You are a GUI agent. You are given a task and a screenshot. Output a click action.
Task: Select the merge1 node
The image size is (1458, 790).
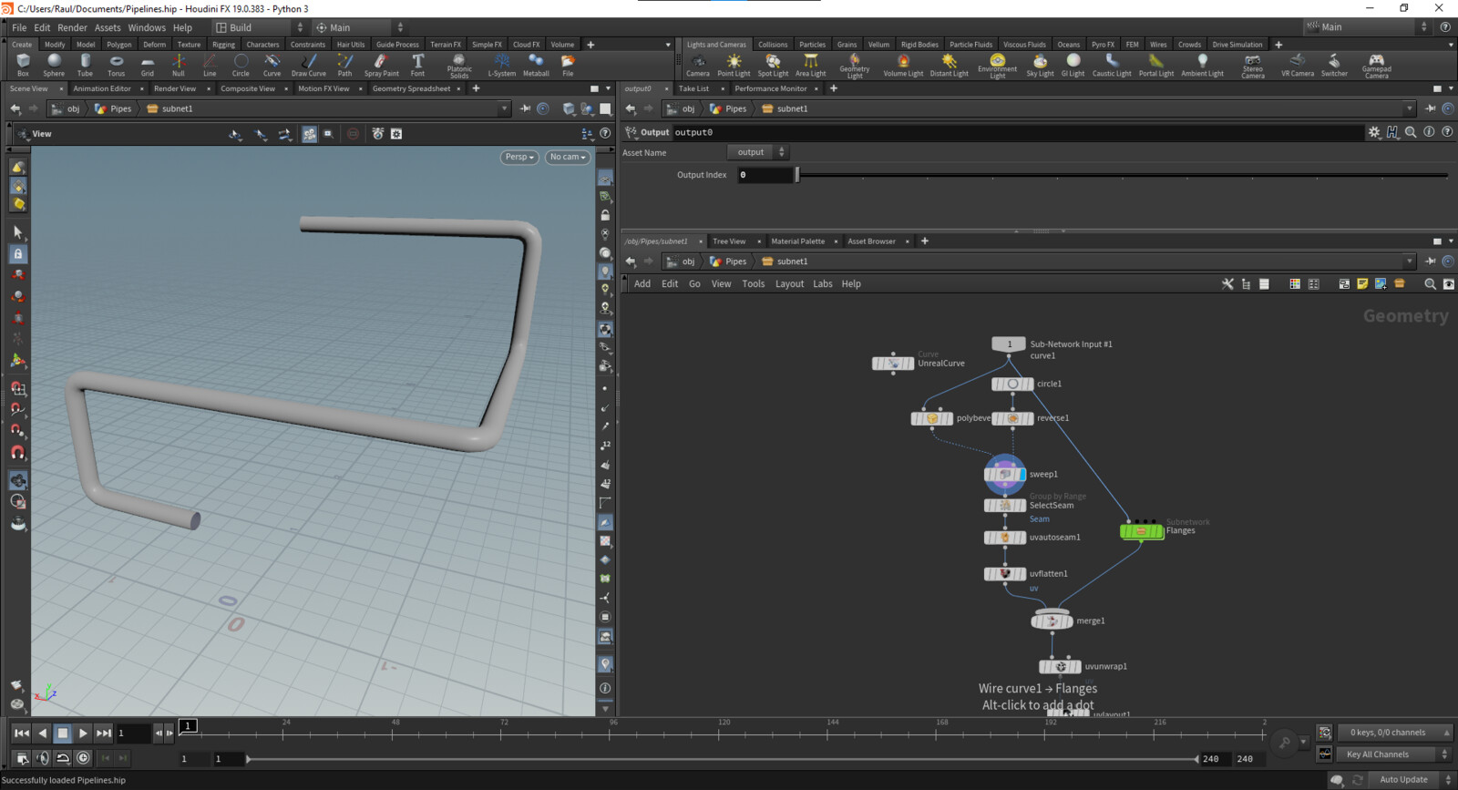[1052, 621]
